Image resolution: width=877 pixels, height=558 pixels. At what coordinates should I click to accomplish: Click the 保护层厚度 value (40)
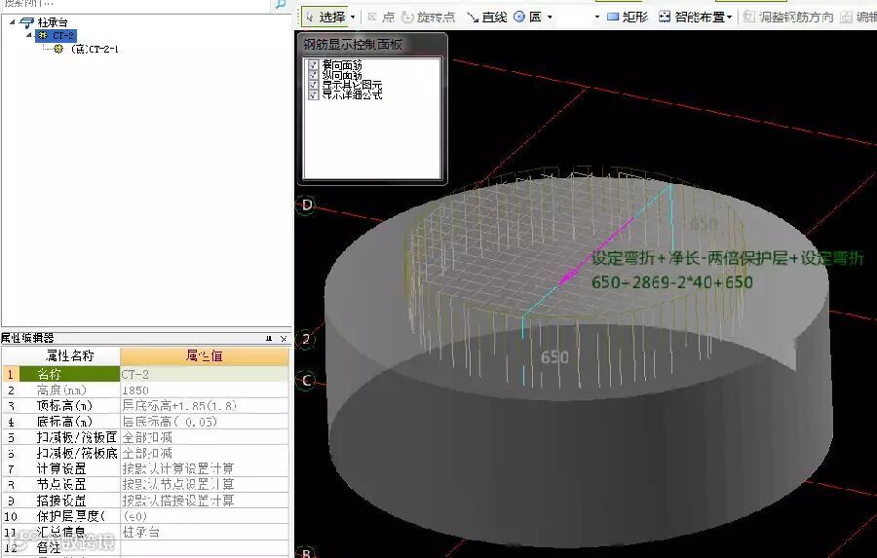click(x=205, y=516)
